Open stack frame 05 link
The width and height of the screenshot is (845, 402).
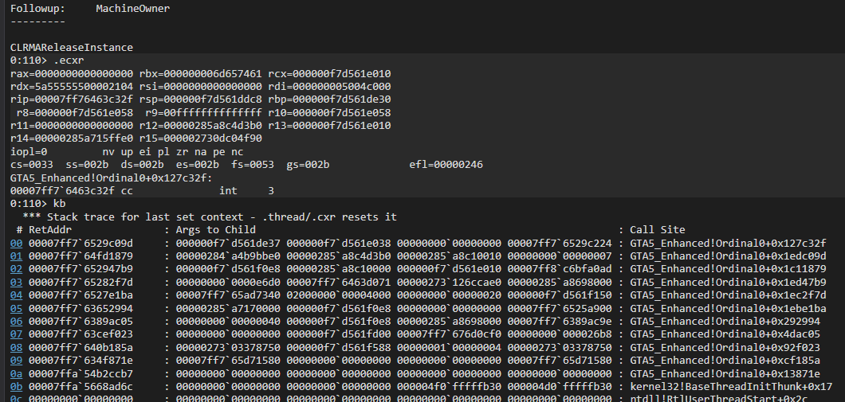(x=16, y=308)
